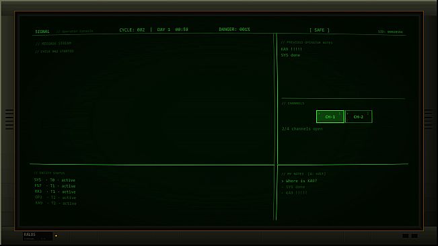Select channel CH-1
Image resolution: width=438 pixels, height=246 pixels.
click(x=330, y=116)
